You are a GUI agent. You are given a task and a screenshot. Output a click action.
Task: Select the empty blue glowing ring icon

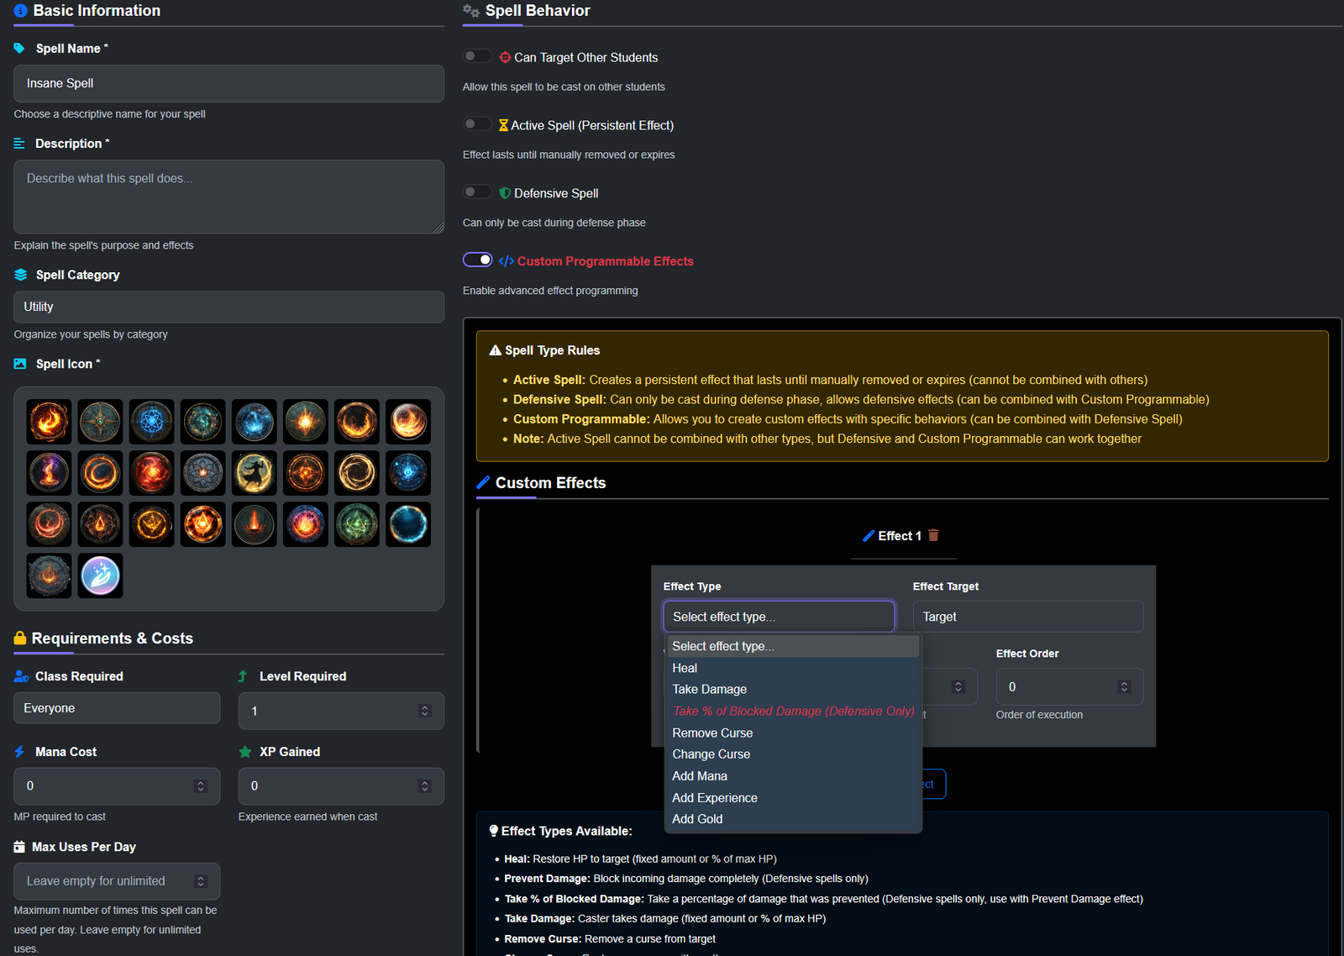click(408, 524)
